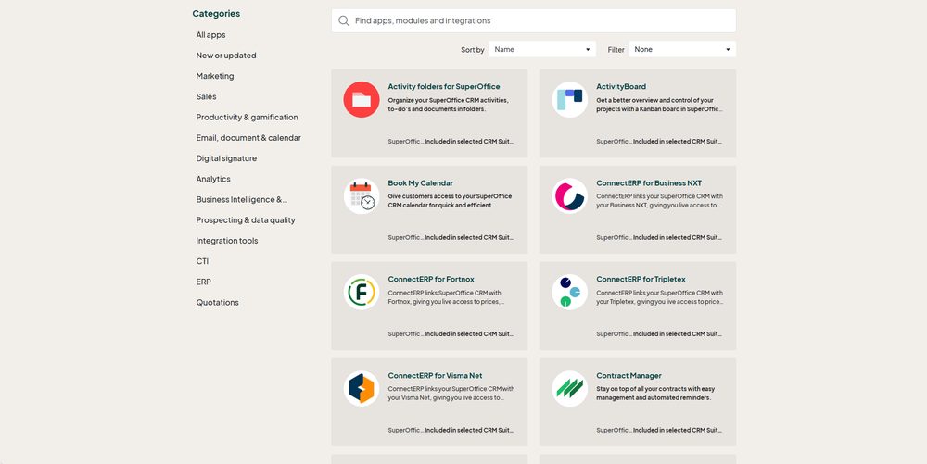Select the Marketing category
Viewport: 927px width, 464px height.
[x=215, y=76]
